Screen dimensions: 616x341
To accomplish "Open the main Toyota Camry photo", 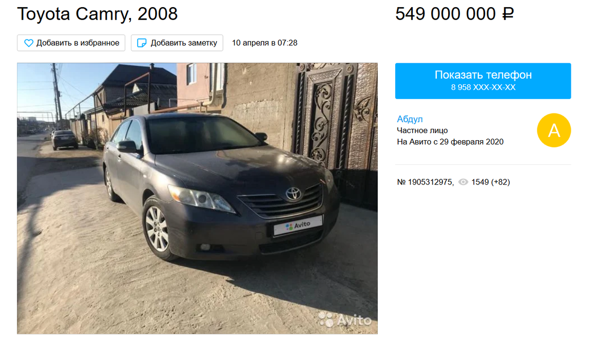I will (197, 198).
